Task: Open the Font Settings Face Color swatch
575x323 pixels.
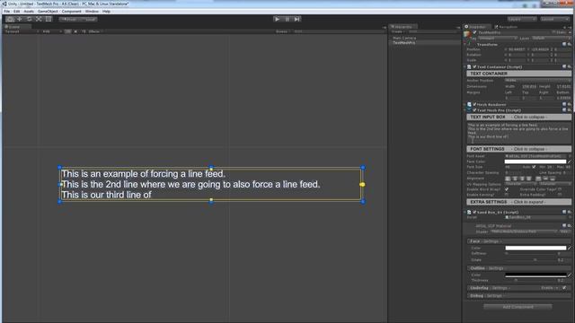Action: point(535,161)
